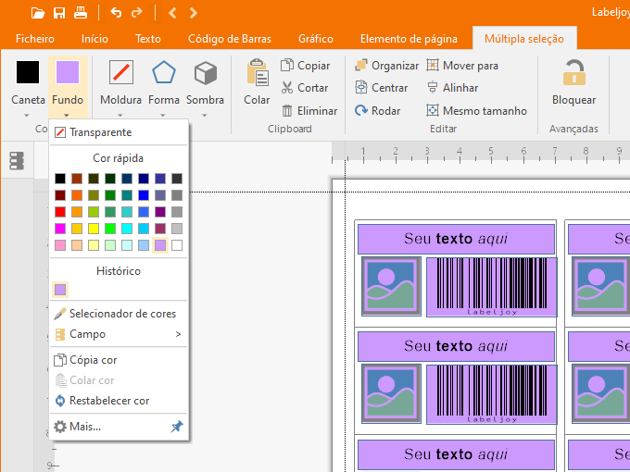Screen dimensions: 630x472
Task: Delete selection with Eliminar trash
Action: 309,111
